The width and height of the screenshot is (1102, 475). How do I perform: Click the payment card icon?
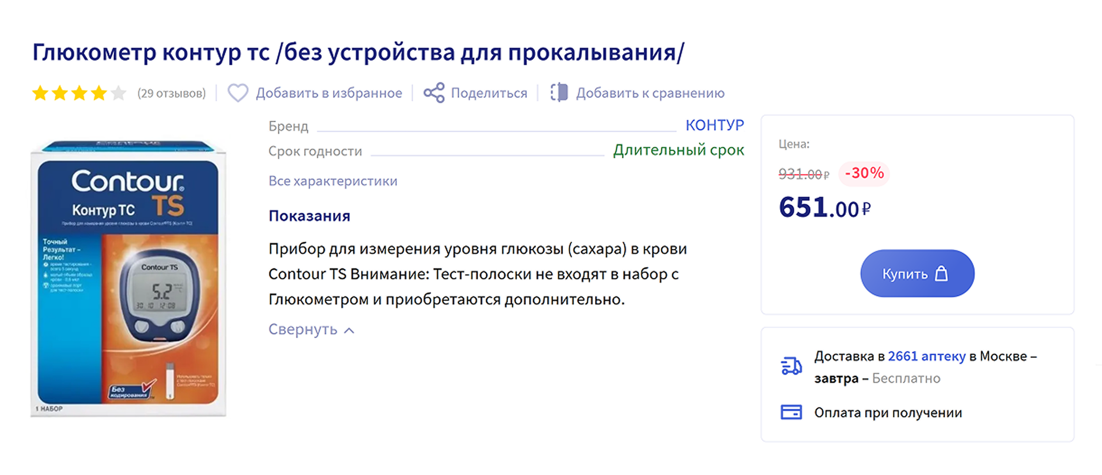(x=791, y=412)
